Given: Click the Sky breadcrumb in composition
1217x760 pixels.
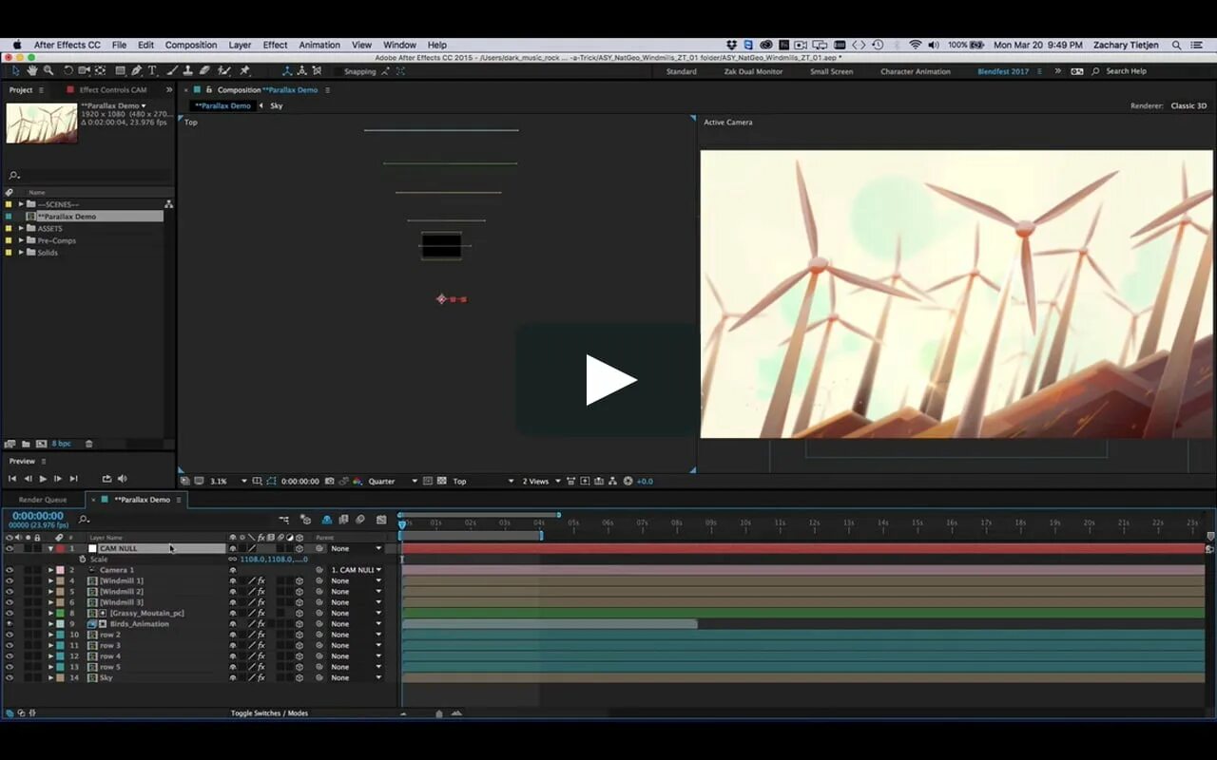Looking at the screenshot, I should pyautogui.click(x=276, y=105).
